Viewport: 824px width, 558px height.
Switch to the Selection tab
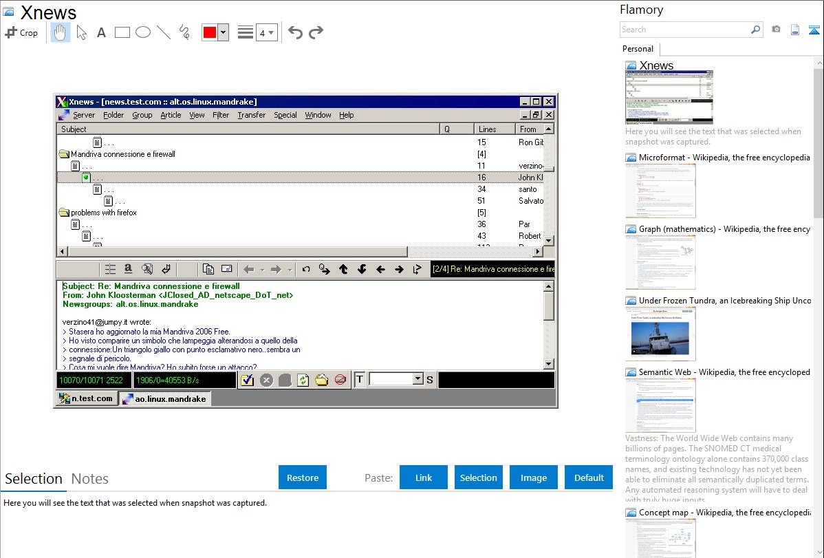coord(34,479)
